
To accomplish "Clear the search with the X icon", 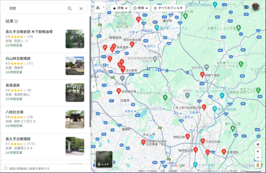I will tap(81, 9).
